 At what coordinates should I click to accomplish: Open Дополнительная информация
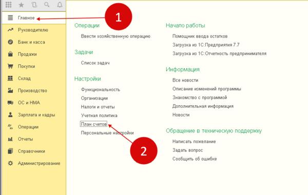(203, 106)
